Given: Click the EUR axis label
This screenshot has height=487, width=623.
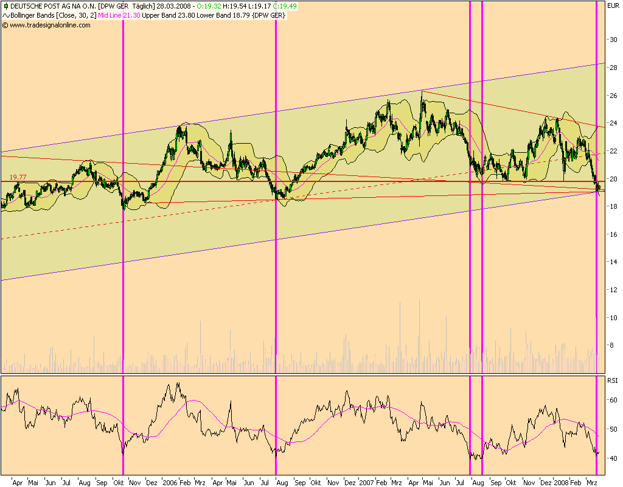Looking at the screenshot, I should [613, 5].
